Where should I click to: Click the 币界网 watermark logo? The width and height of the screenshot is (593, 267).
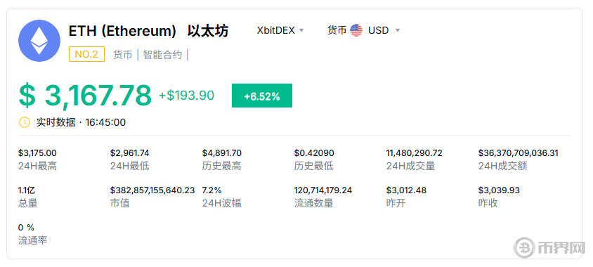tap(549, 248)
